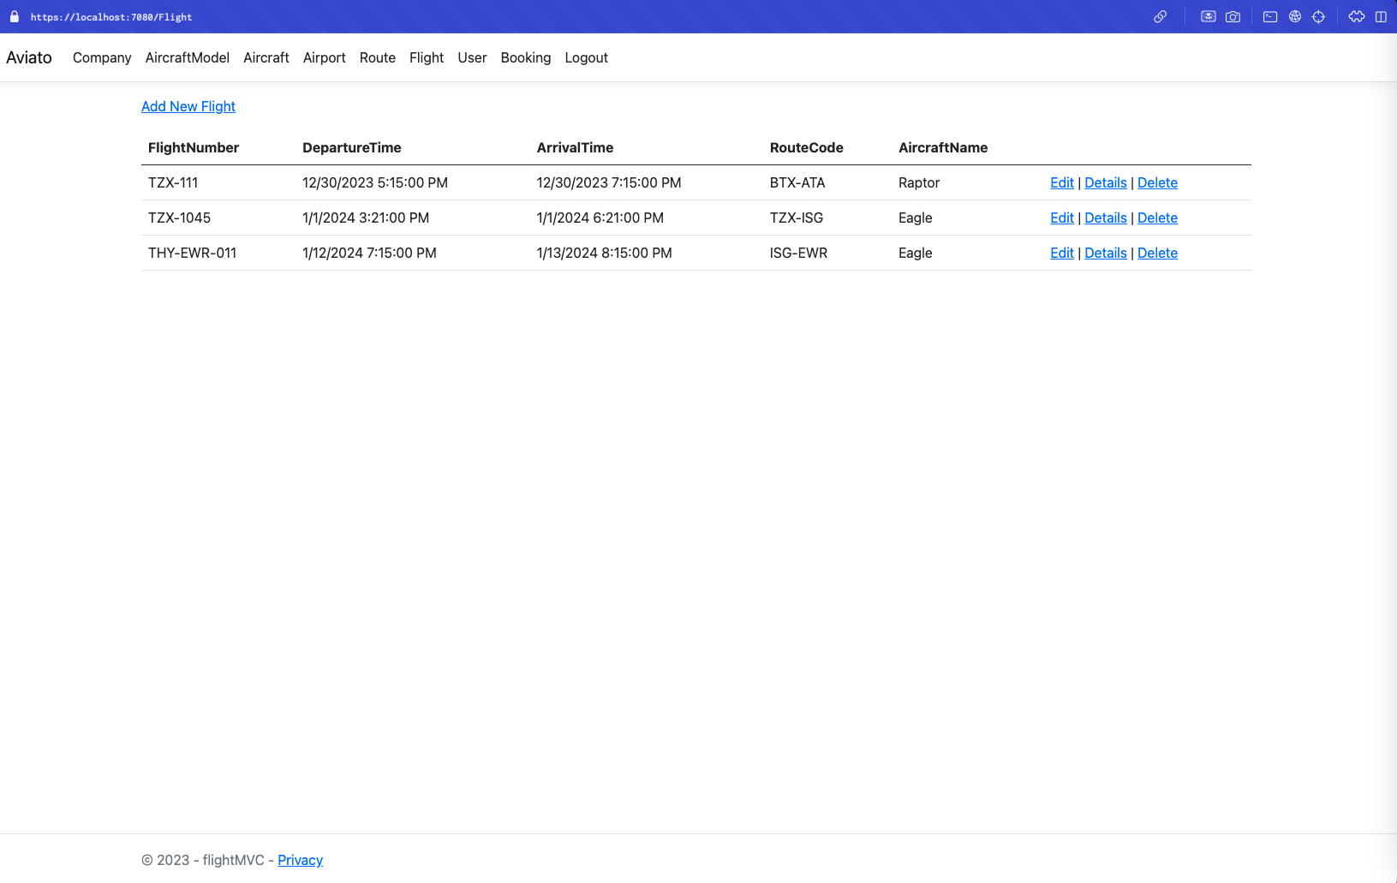View details of flight TZX-1045
The height and width of the screenshot is (883, 1397).
1106,218
